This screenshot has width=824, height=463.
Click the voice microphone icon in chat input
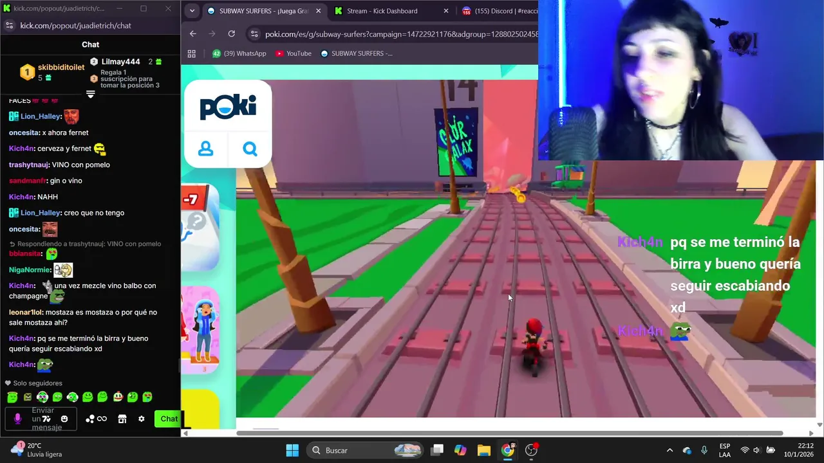coord(17,419)
